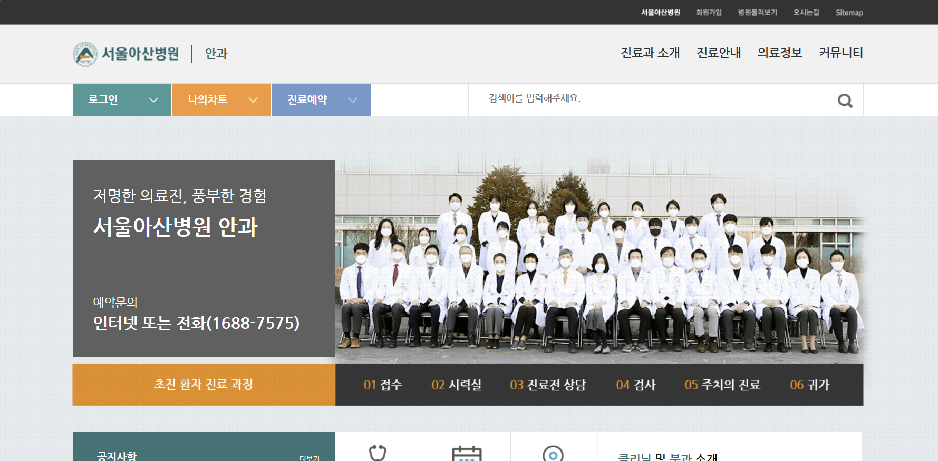Viewport: 938px width, 461px height.
Task: Open the 진료안내 menu
Action: tap(719, 53)
